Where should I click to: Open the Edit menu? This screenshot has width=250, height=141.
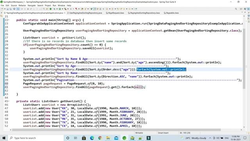click(x=7, y=5)
